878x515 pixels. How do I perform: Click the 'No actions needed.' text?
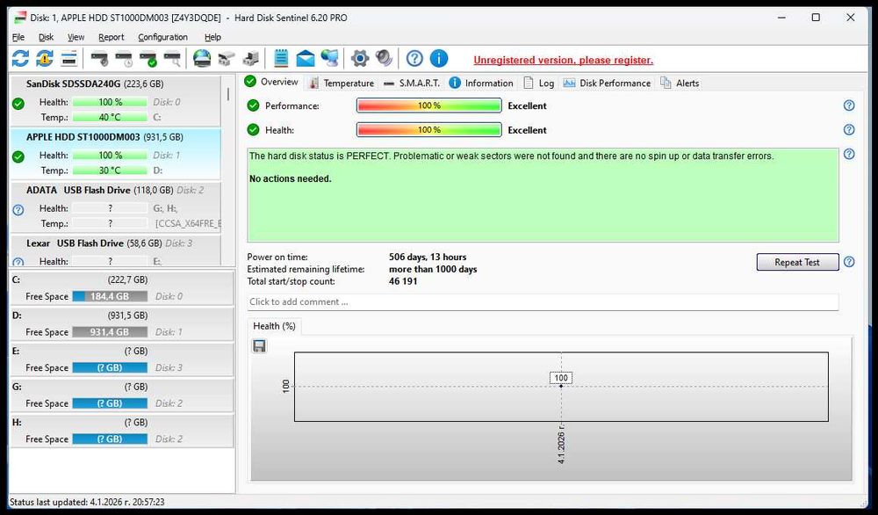(x=290, y=178)
